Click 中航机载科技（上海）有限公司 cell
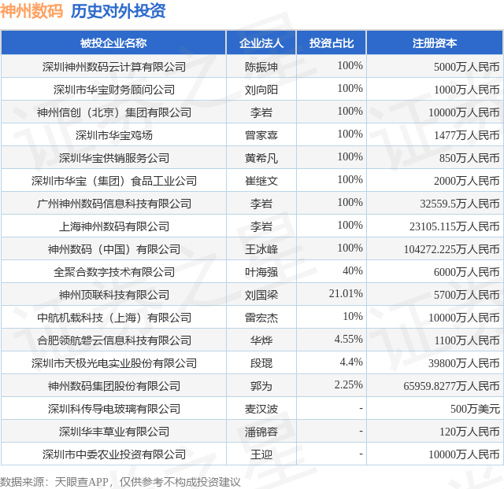504x489 pixels. [114, 318]
